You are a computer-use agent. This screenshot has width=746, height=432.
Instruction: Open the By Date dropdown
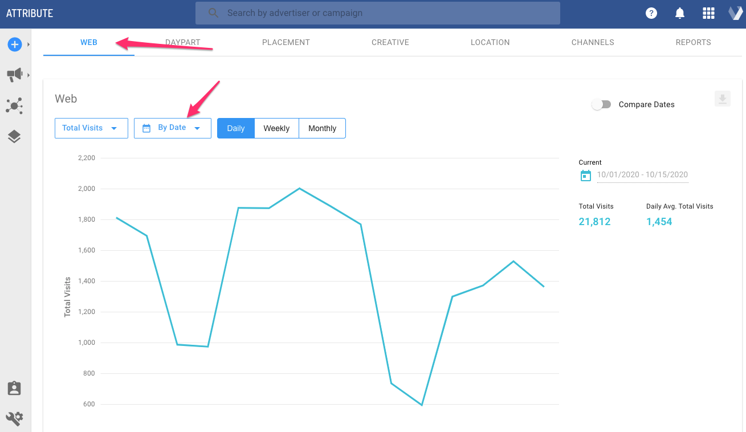coord(173,128)
